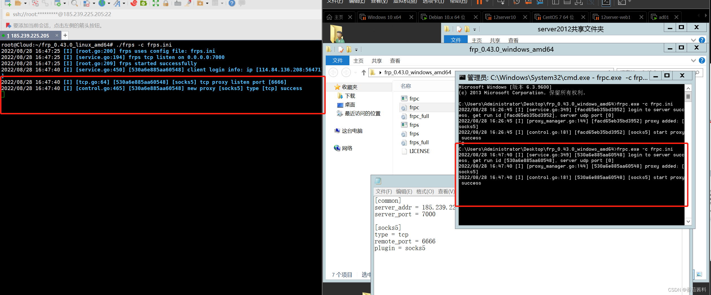Expand the globe encoding dropdown arrow
This screenshot has height=295, width=711.
tap(109, 3)
